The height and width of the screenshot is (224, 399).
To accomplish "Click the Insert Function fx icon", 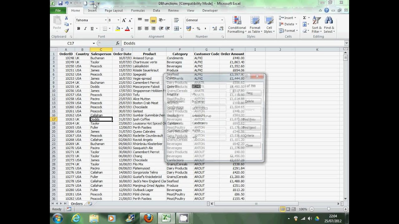I will 118,43.
